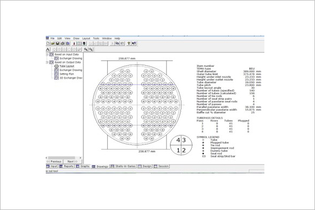Screen dimensions: 315x210
Task: Click the tree panel horizontal scrollbar thumb
Action: [61, 158]
